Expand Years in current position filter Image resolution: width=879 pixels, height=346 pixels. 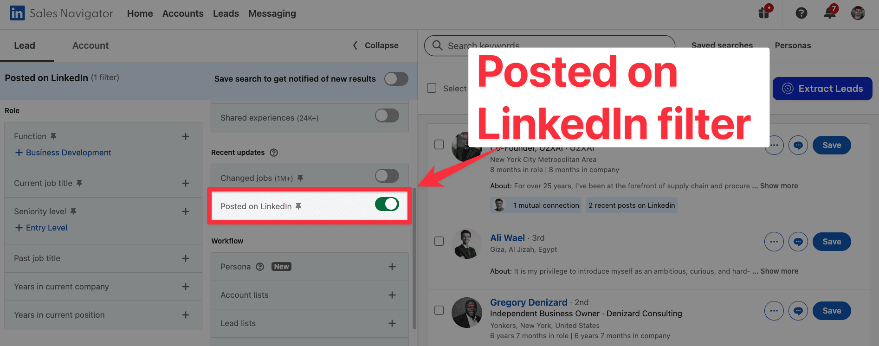click(186, 315)
